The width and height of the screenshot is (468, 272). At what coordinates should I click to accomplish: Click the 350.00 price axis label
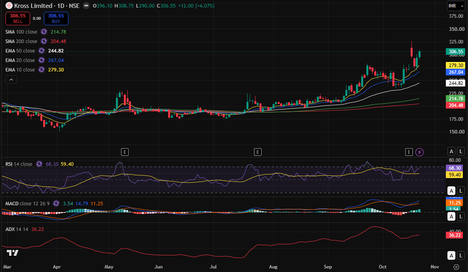coord(457,29)
